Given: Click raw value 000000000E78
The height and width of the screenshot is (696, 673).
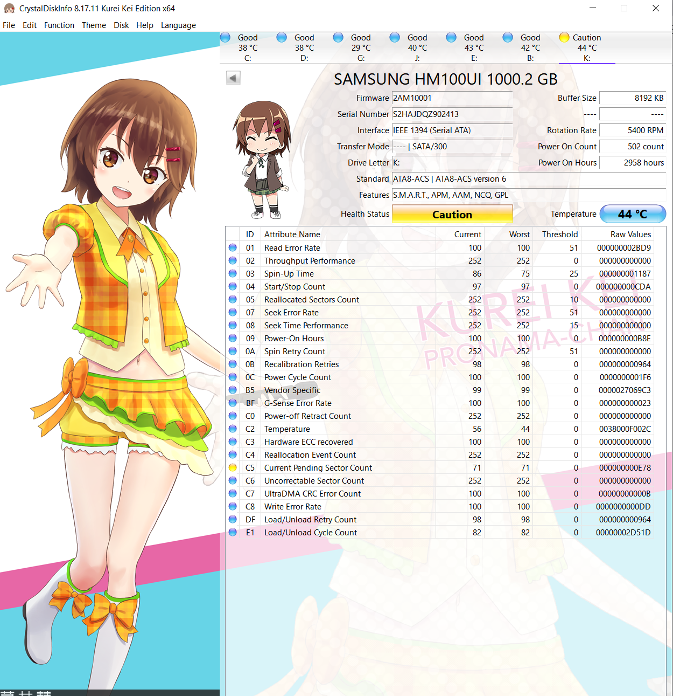Looking at the screenshot, I should pyautogui.click(x=625, y=468).
